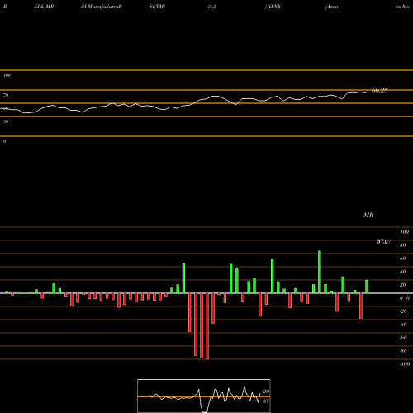The image size is (413, 413).
Task: Click the "(5,5" parameter text in header
Action: [x=212, y=7]
